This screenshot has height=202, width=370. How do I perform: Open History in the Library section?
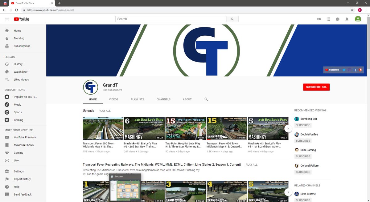[23, 64]
